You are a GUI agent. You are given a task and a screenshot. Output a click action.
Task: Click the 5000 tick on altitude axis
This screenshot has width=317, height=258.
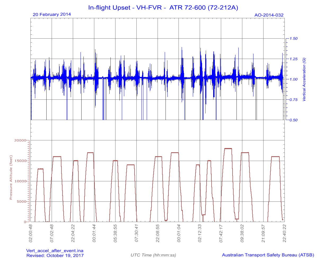(x=21, y=201)
